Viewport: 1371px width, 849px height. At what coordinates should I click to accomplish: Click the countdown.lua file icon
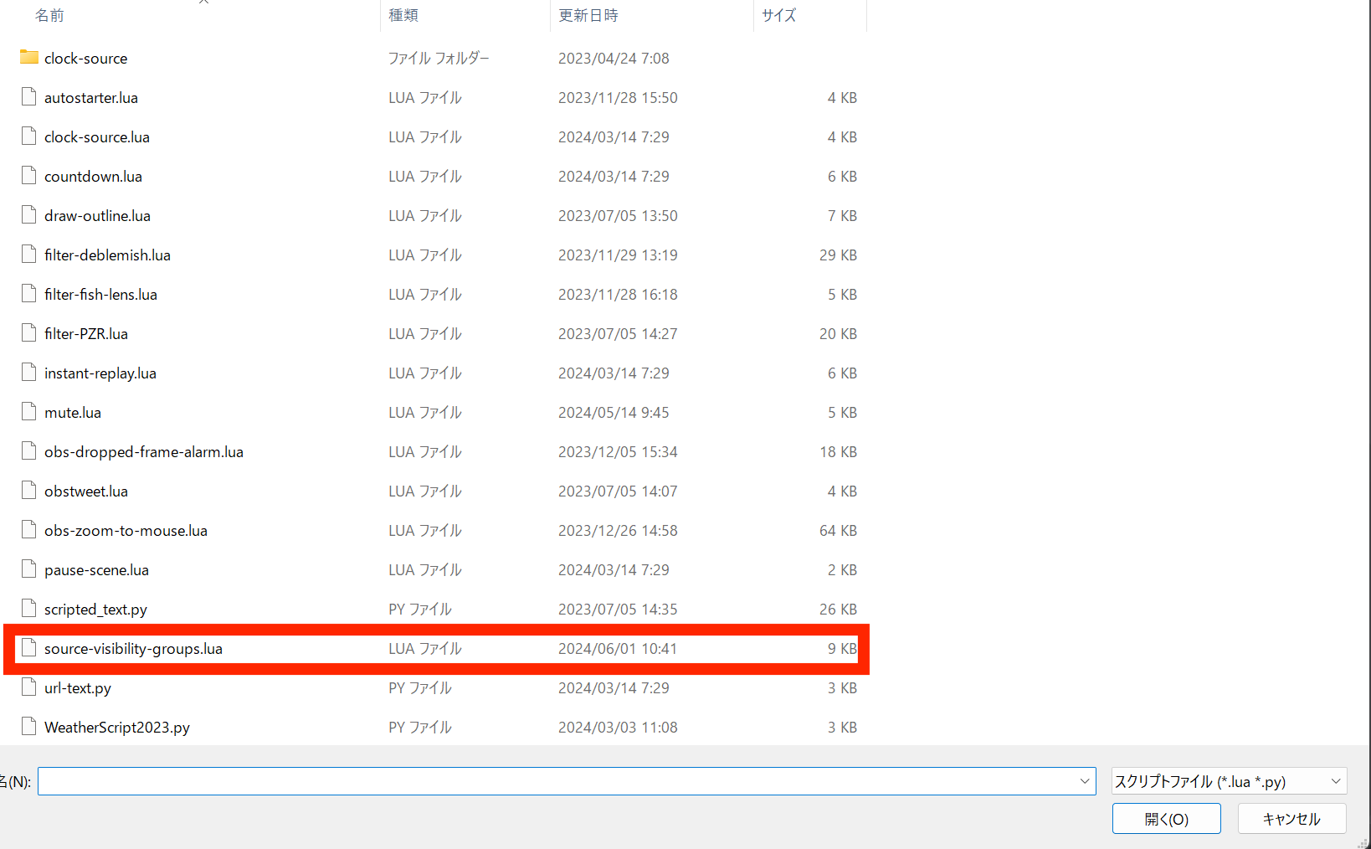(29, 176)
